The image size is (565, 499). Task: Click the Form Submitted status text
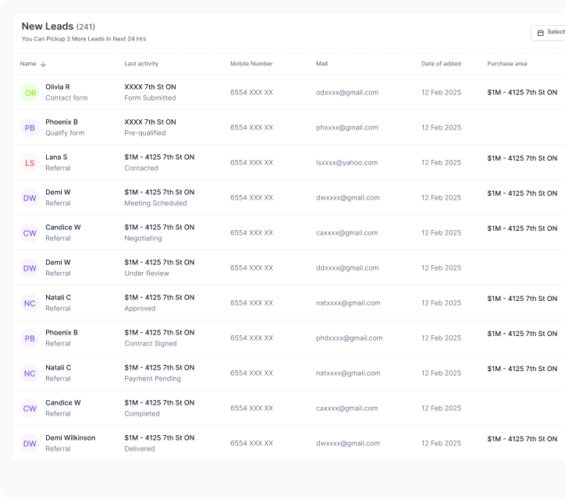(150, 98)
